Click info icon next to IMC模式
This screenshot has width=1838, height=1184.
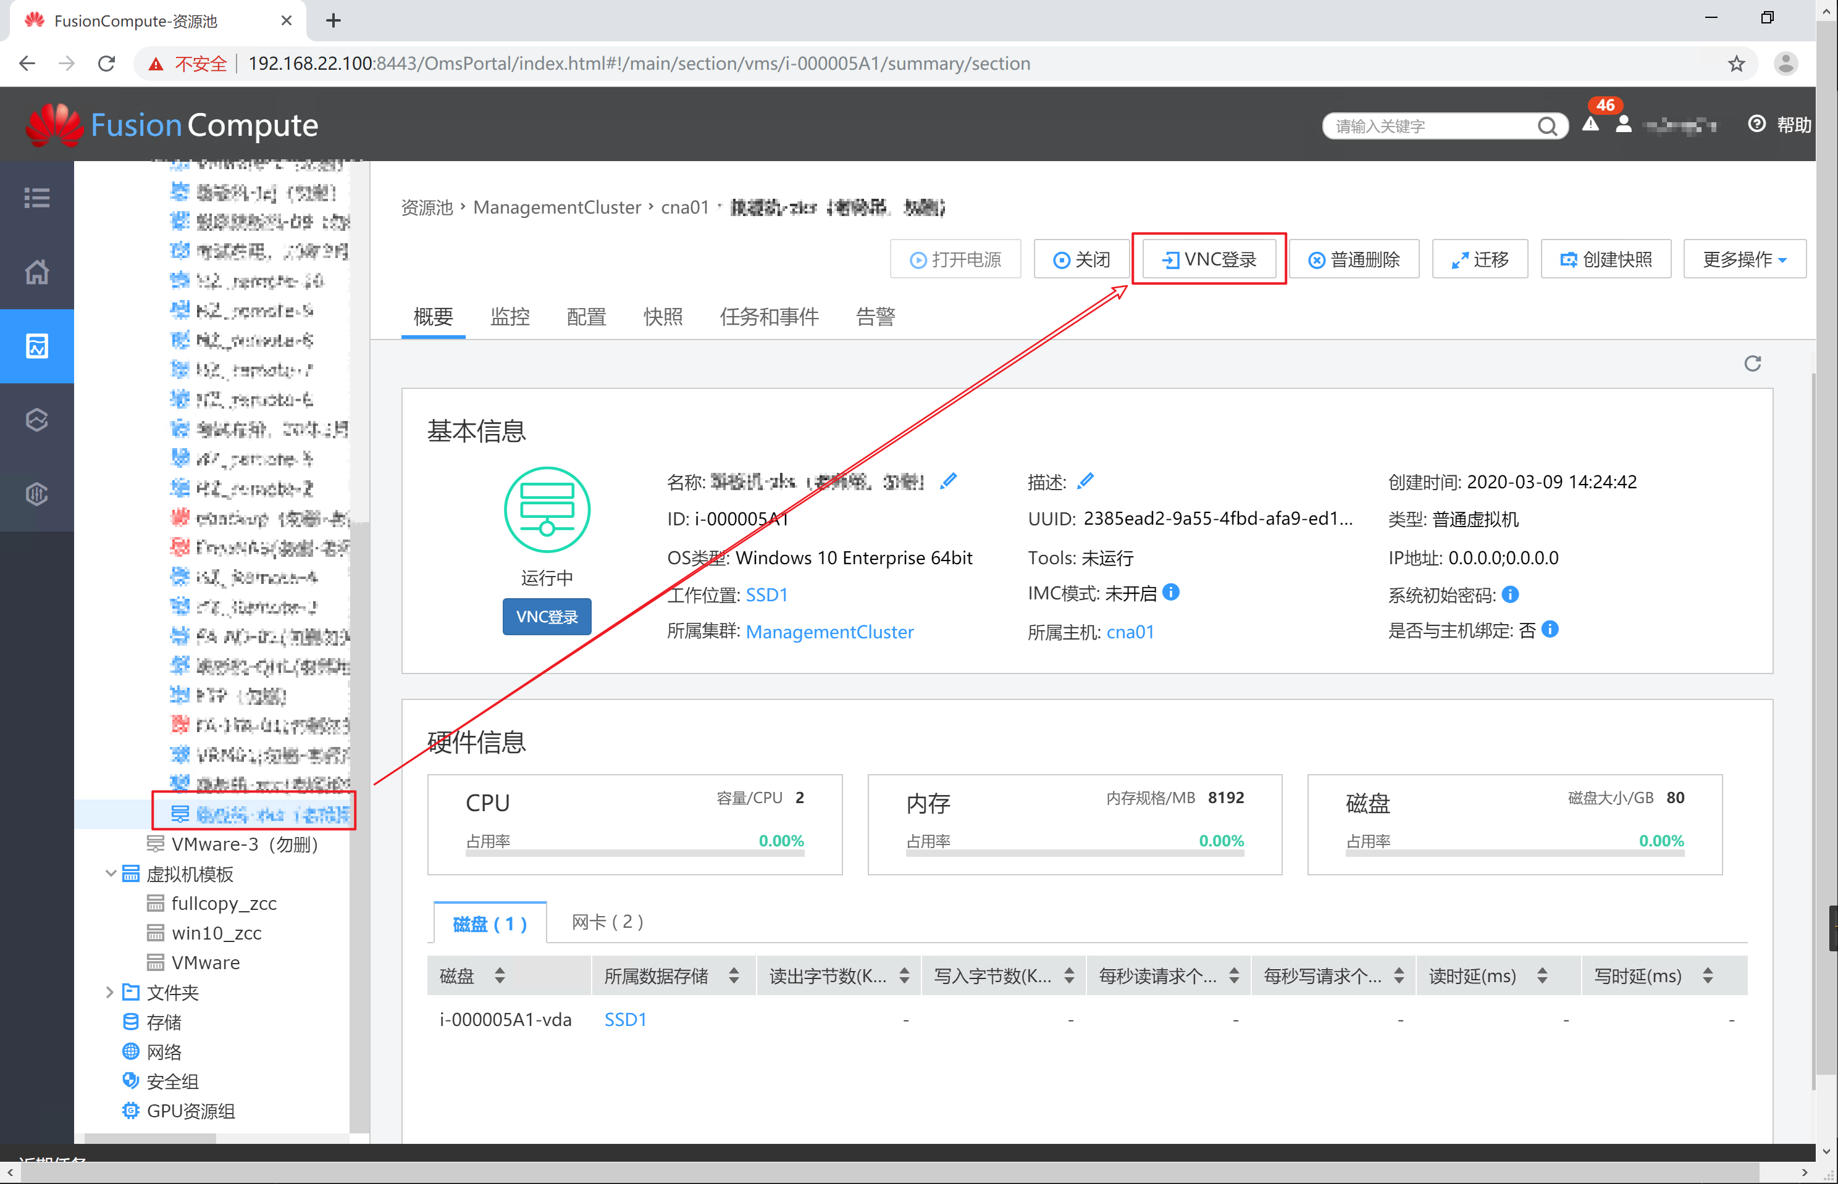(1170, 592)
